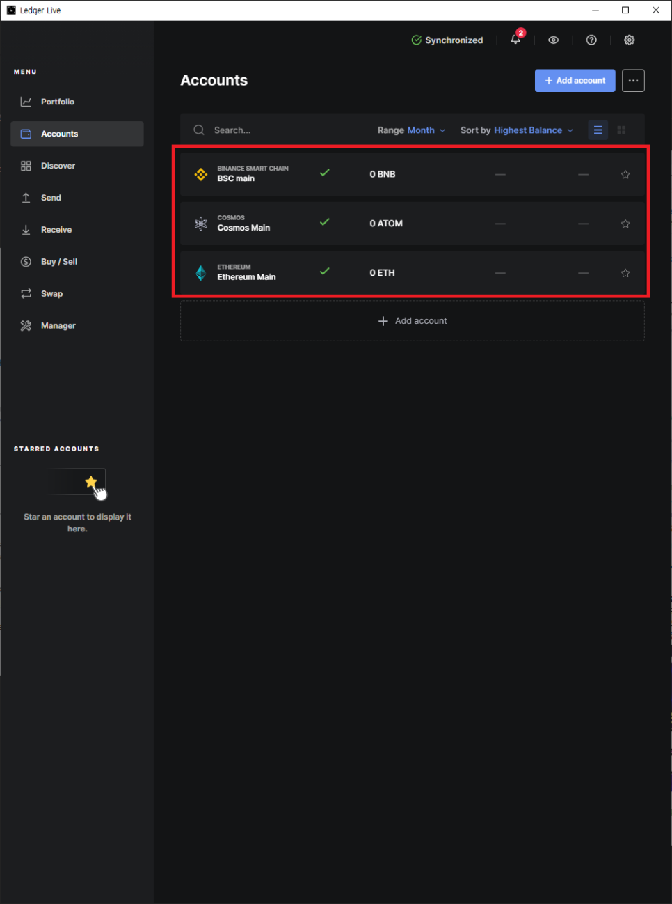Click the Swap arrows icon

coord(26,294)
